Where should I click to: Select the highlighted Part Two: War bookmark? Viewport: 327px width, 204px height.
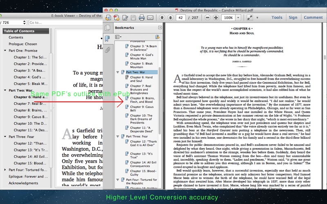point(141,72)
